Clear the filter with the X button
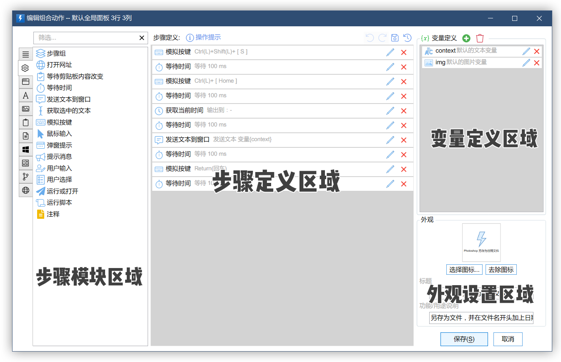The width and height of the screenshot is (561, 362). [142, 38]
